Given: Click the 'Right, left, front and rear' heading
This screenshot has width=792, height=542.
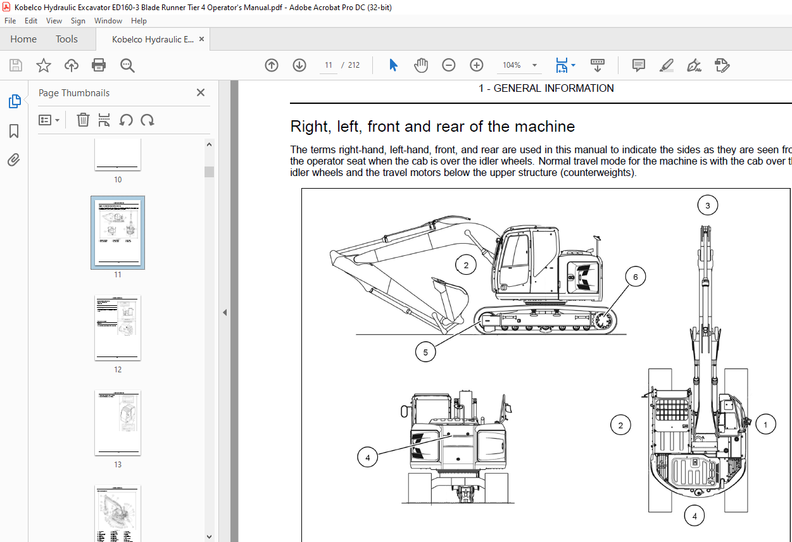Looking at the screenshot, I should (x=432, y=127).
